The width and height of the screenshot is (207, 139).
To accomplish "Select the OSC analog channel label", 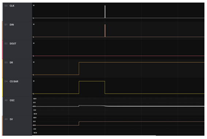I will (12, 100).
